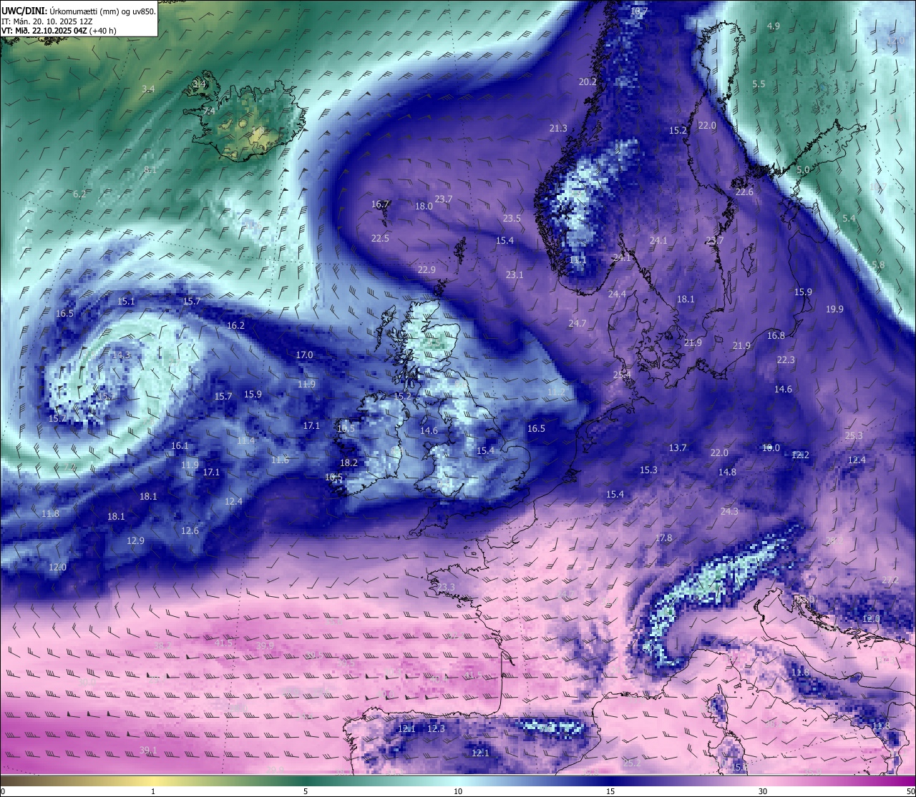The height and width of the screenshot is (797, 916).
Task: Click the 'IT: Mán. 20. 10. 2025 12Z' line
Action: (47, 21)
